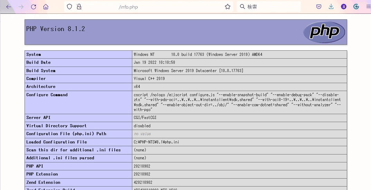Select Additional .ini files parsed label
This screenshot has width=371, height=190.
[60, 158]
